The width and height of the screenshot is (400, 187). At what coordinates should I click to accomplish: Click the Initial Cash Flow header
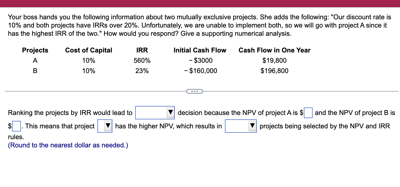[x=200, y=50]
